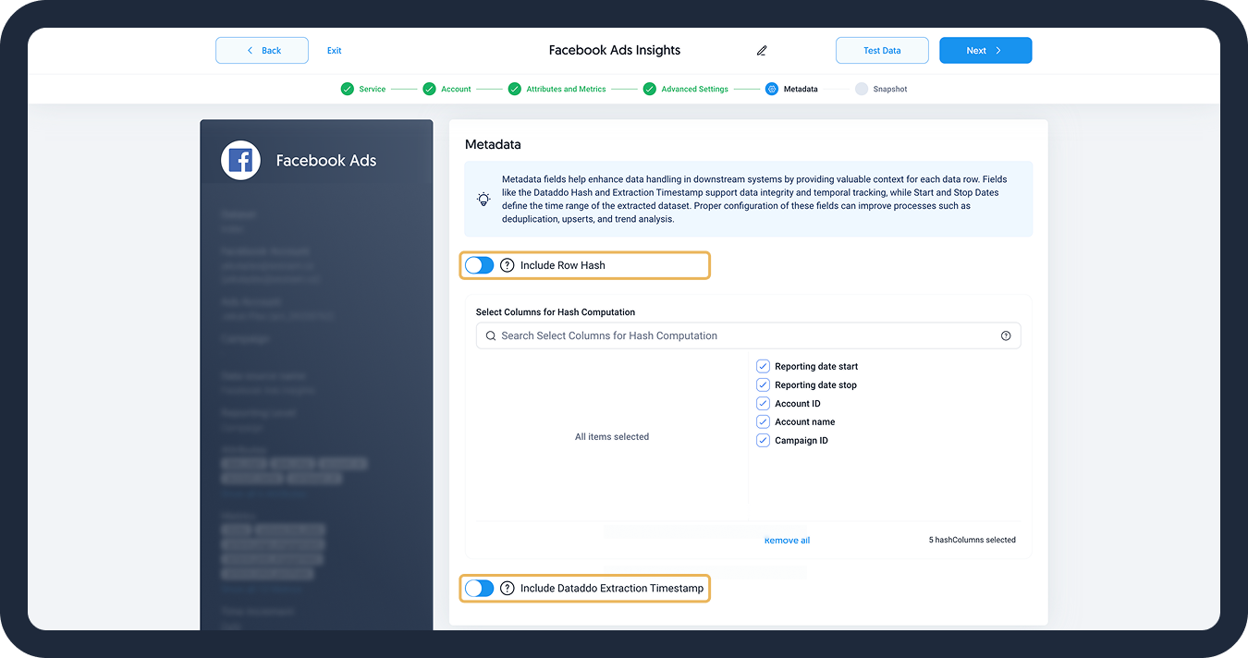Click the grey Snapshot step circle

(x=861, y=89)
